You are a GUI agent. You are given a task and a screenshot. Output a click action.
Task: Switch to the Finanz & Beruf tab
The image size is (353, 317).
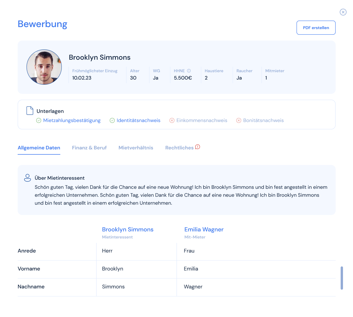(89, 148)
